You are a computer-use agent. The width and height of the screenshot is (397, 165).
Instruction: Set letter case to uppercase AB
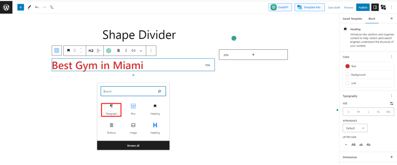[354, 145]
